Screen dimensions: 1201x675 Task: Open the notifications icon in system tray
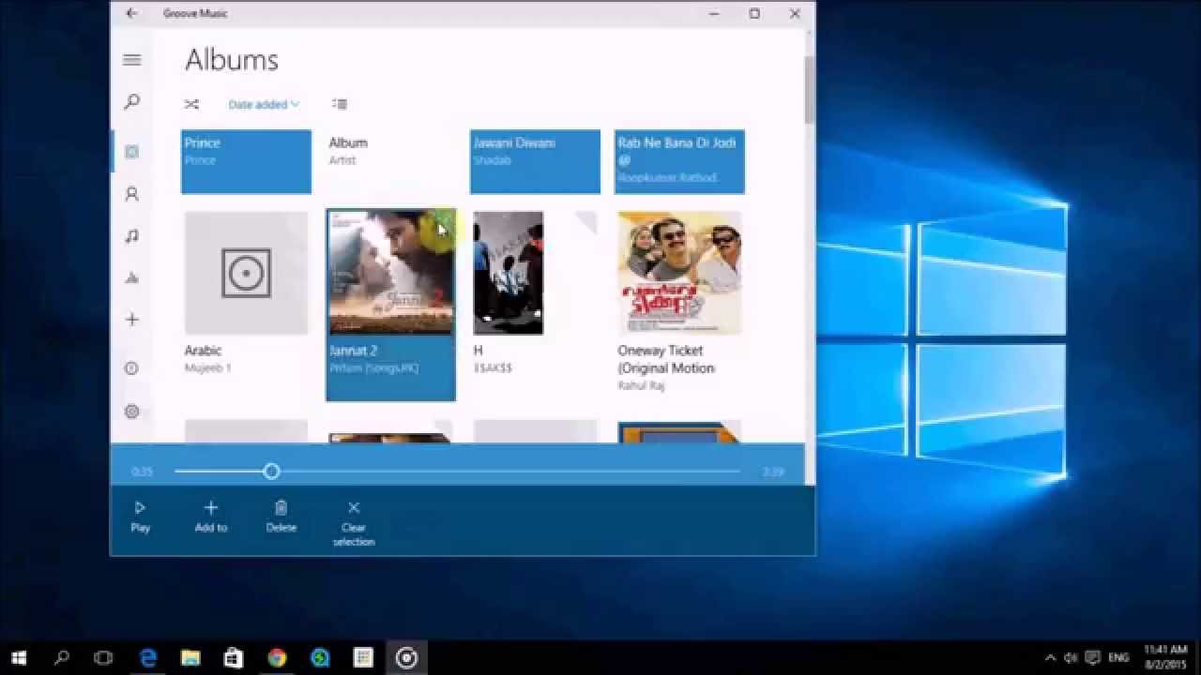[1092, 658]
